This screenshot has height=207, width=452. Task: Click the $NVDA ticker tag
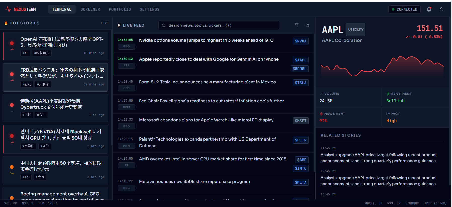tap(301, 41)
